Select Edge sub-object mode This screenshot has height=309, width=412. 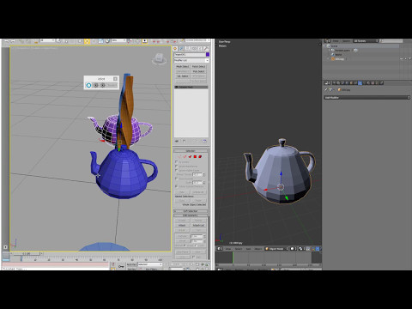[x=185, y=156]
